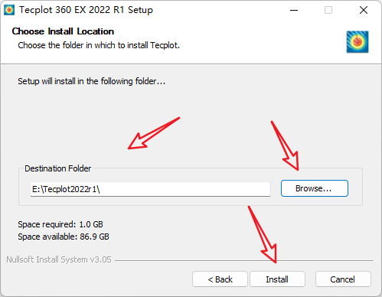Click the Choose Install Location heading
The image size is (382, 297).
[63, 31]
